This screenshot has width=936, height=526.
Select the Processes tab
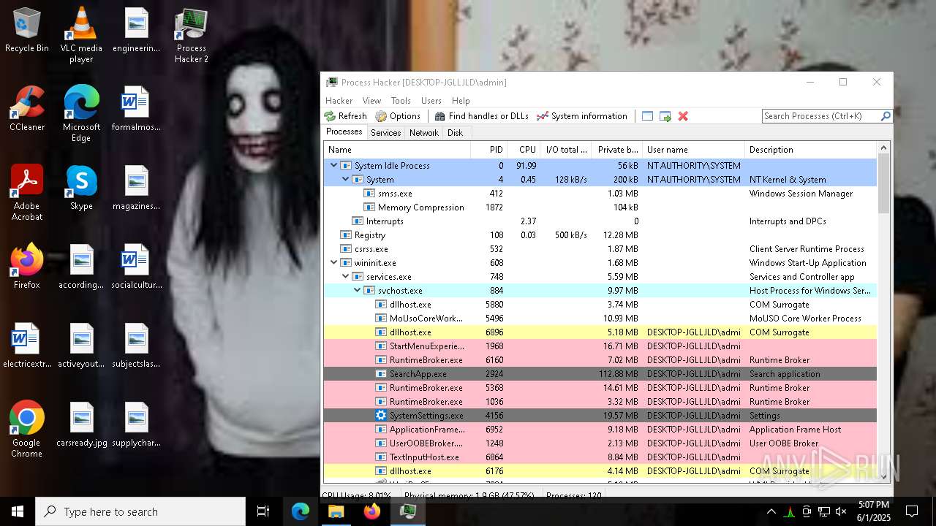(344, 131)
